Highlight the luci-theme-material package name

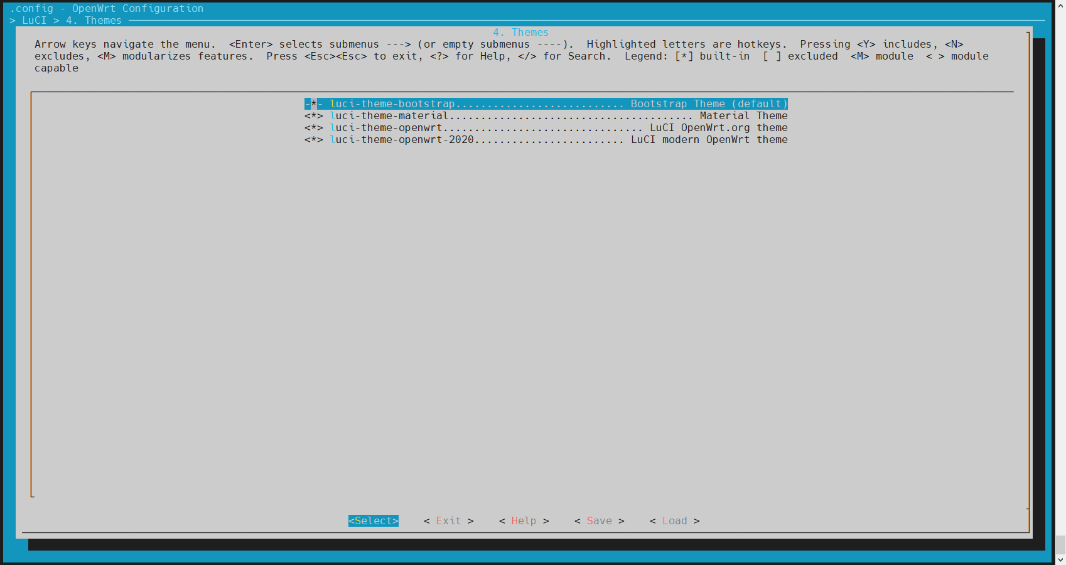click(389, 116)
